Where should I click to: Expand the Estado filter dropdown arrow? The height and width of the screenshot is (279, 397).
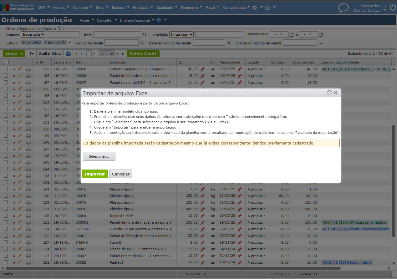(x=70, y=43)
